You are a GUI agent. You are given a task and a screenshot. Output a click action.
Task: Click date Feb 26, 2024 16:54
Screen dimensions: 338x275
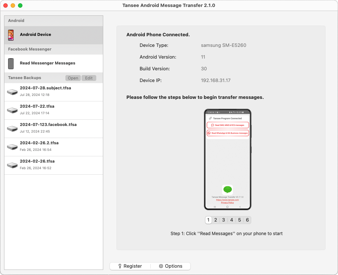tap(36, 149)
